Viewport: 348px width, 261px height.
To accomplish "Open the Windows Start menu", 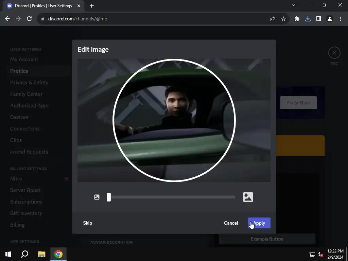I will [8, 254].
